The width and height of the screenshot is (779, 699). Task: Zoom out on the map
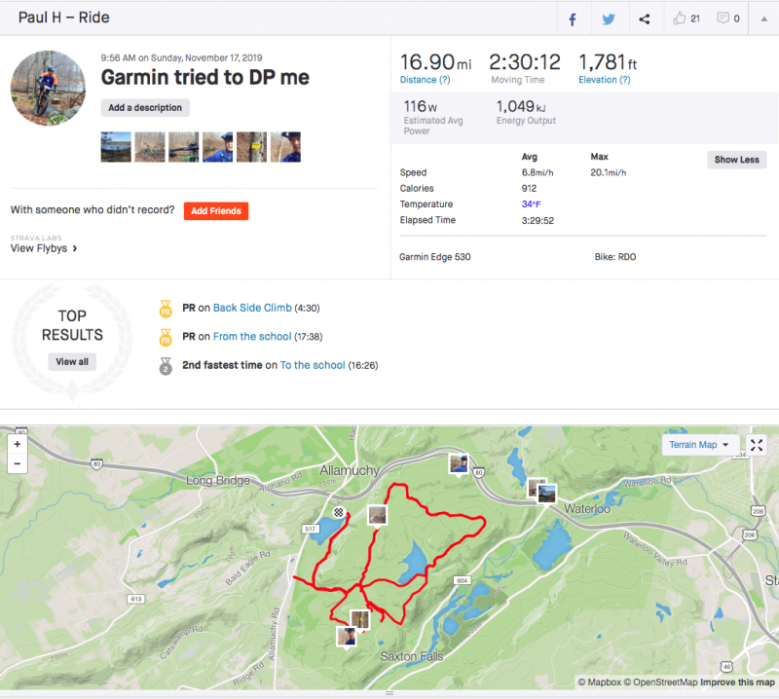coord(17,463)
